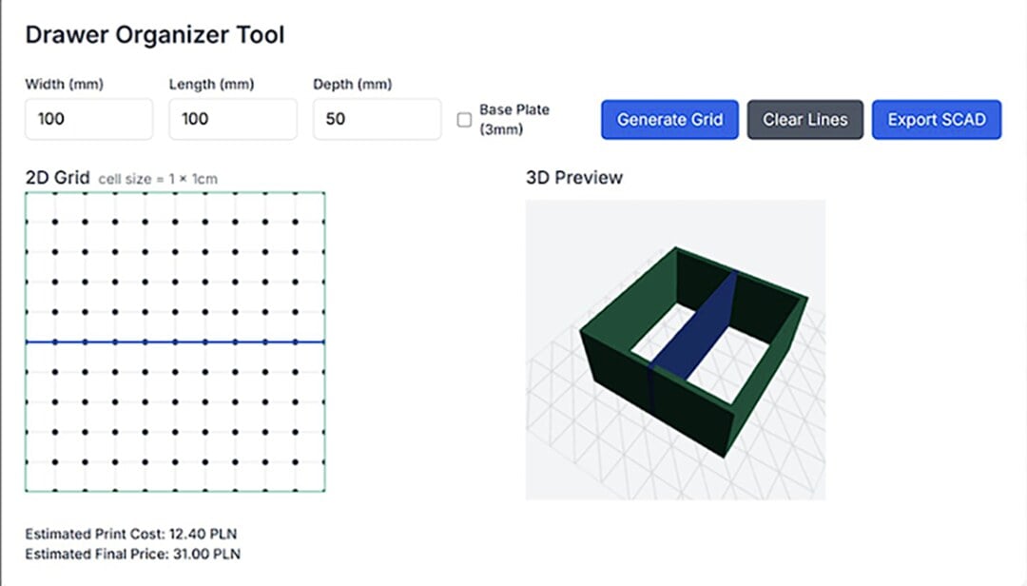Click the 3D Preview section heading

click(573, 178)
